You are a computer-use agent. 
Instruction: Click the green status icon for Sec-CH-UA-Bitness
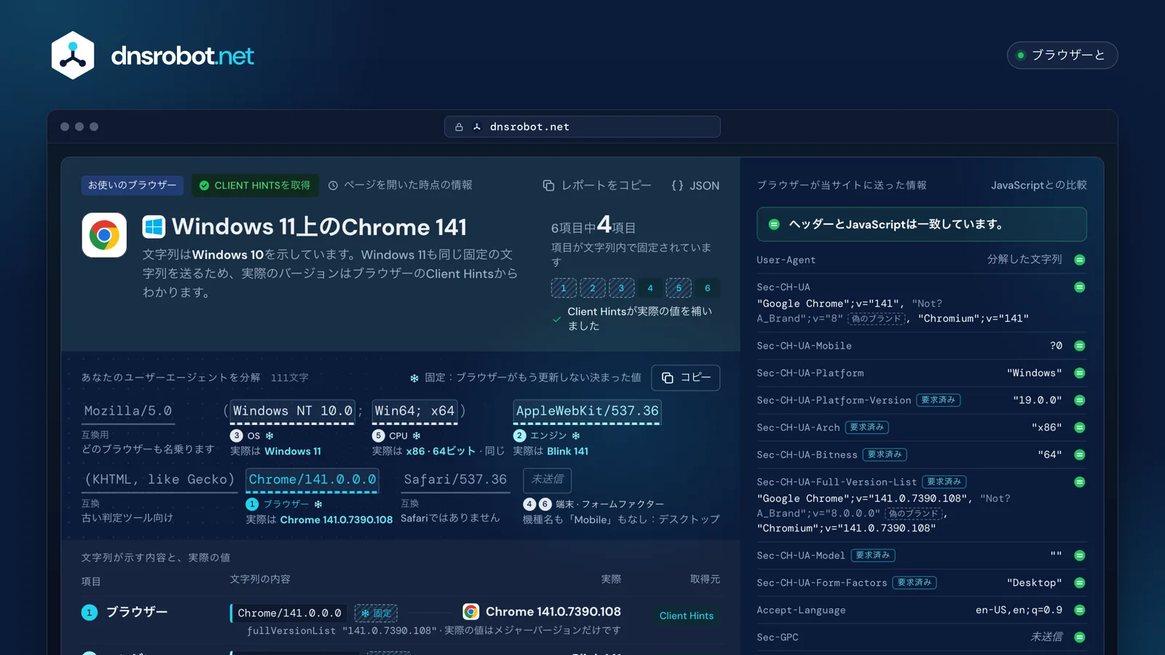tap(1080, 455)
